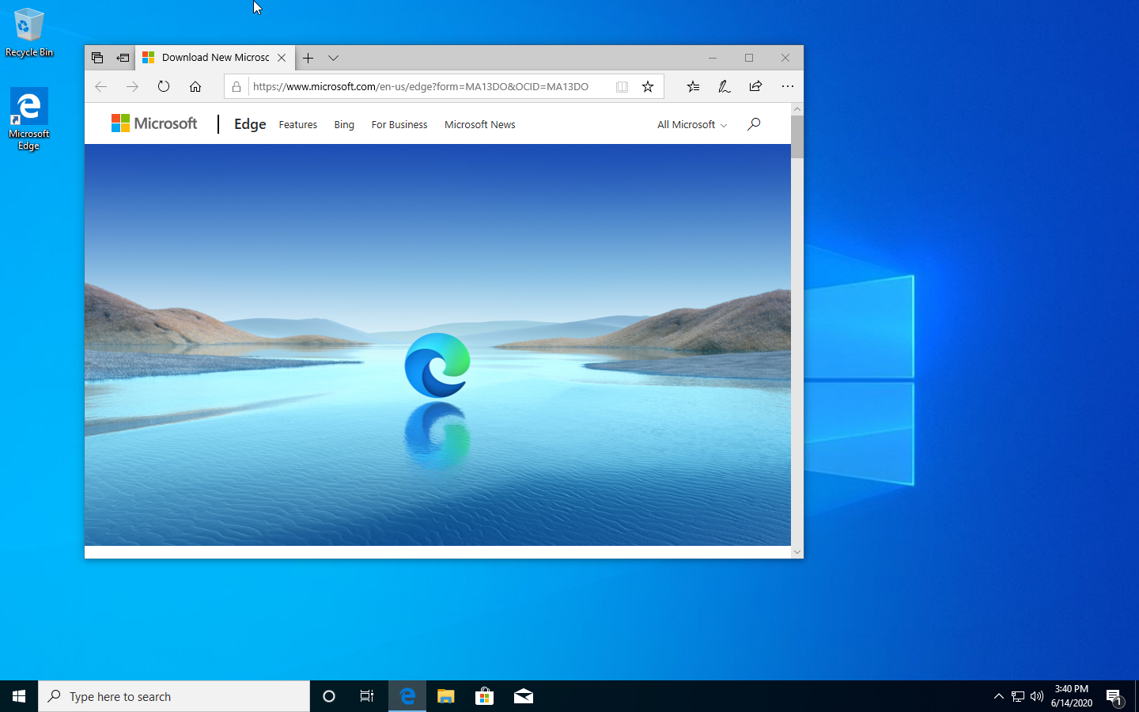This screenshot has height=712, width=1139.
Task: Open the Favorites hub
Action: (693, 86)
